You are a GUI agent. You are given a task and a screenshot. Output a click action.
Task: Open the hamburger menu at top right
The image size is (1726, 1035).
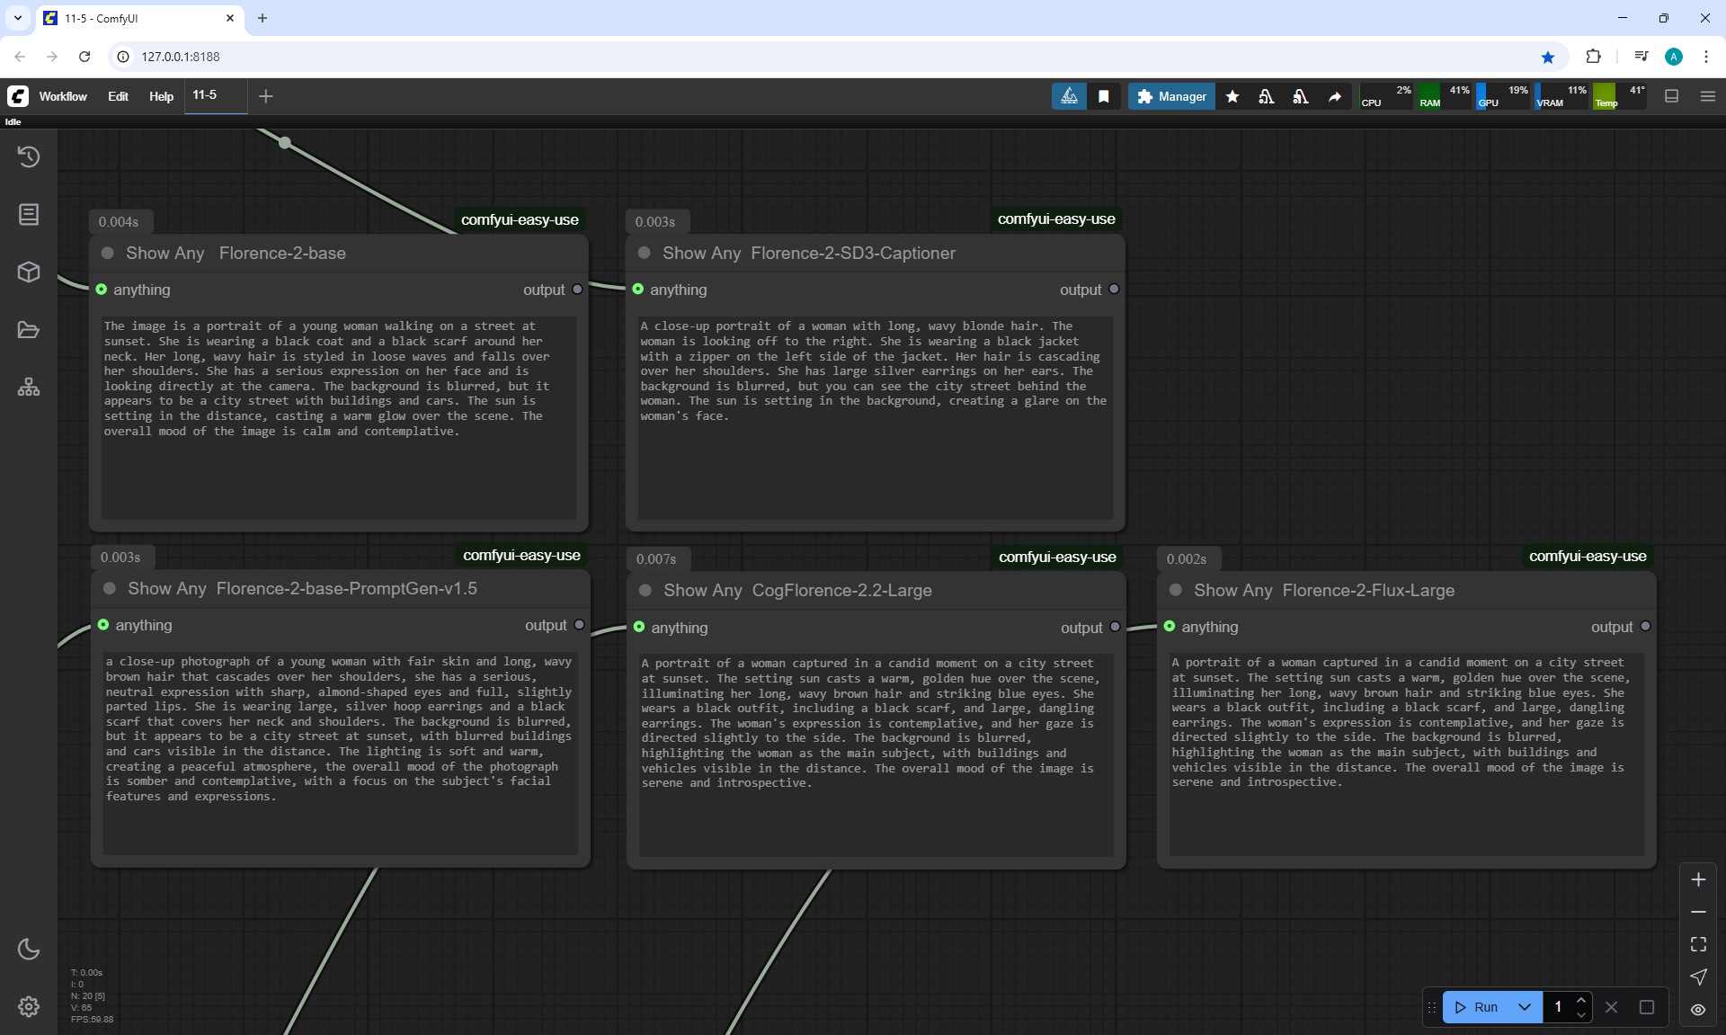1708,96
